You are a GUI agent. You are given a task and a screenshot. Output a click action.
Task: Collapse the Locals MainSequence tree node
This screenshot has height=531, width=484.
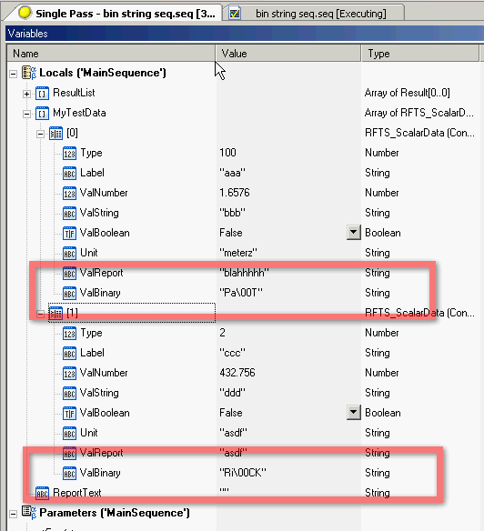pos(13,74)
